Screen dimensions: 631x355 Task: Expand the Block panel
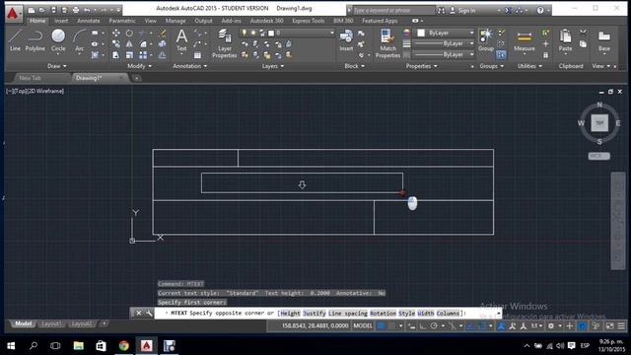click(x=354, y=66)
